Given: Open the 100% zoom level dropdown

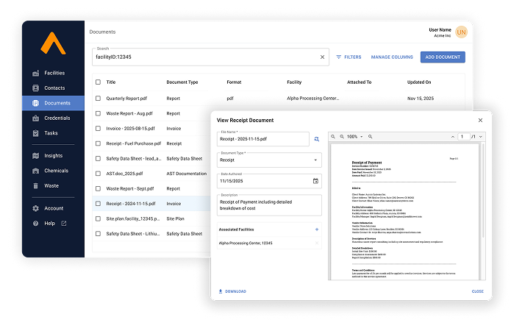Looking at the screenshot, I should tap(354, 137).
